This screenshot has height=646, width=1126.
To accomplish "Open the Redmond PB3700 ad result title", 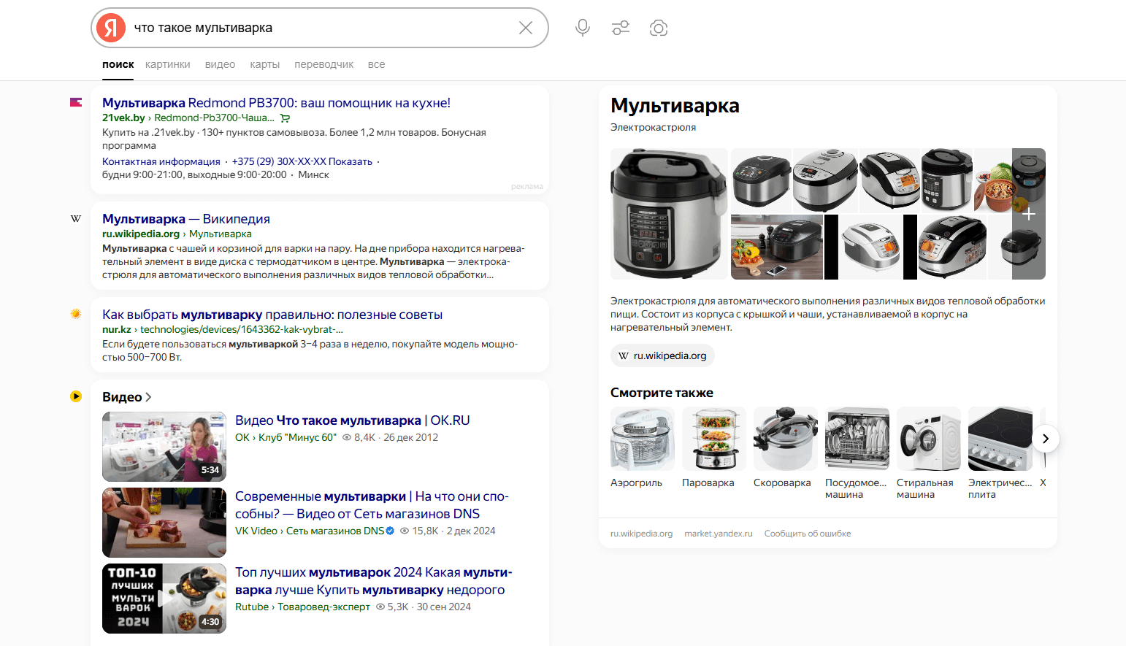I will click(276, 103).
